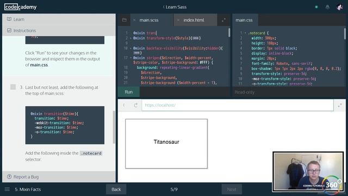Expand the browser preview to fullscreen
The image size is (348, 196).
339,105
